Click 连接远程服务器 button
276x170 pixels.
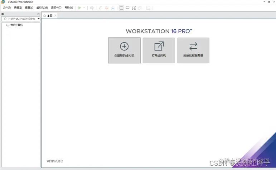(193, 50)
